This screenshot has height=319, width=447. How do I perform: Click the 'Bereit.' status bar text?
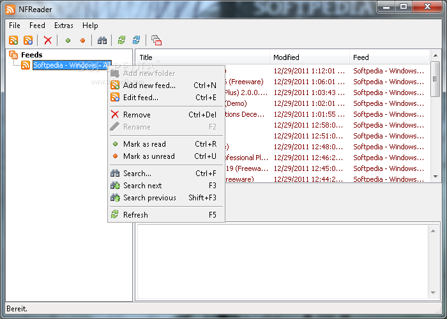(x=17, y=309)
